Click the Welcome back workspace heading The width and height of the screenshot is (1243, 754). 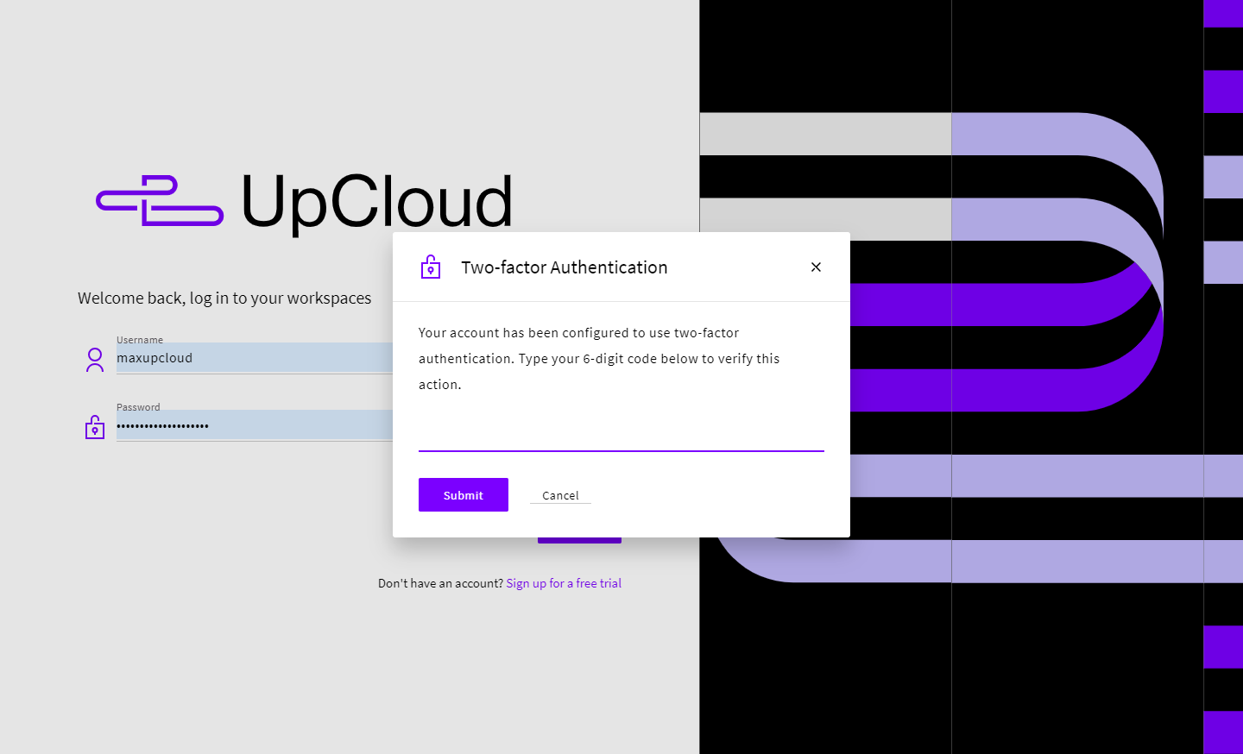click(224, 298)
